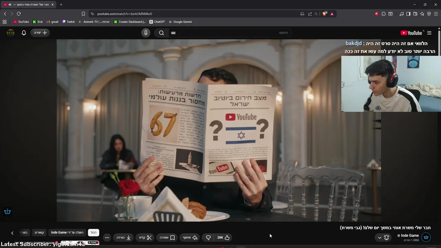This screenshot has width=441, height=248.
Task: Bookmark this page with bookmark icon
Action: click(x=83, y=14)
